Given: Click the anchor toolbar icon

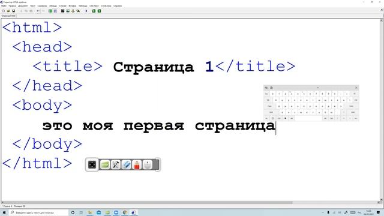Looking at the screenshot, I should point(73,11).
